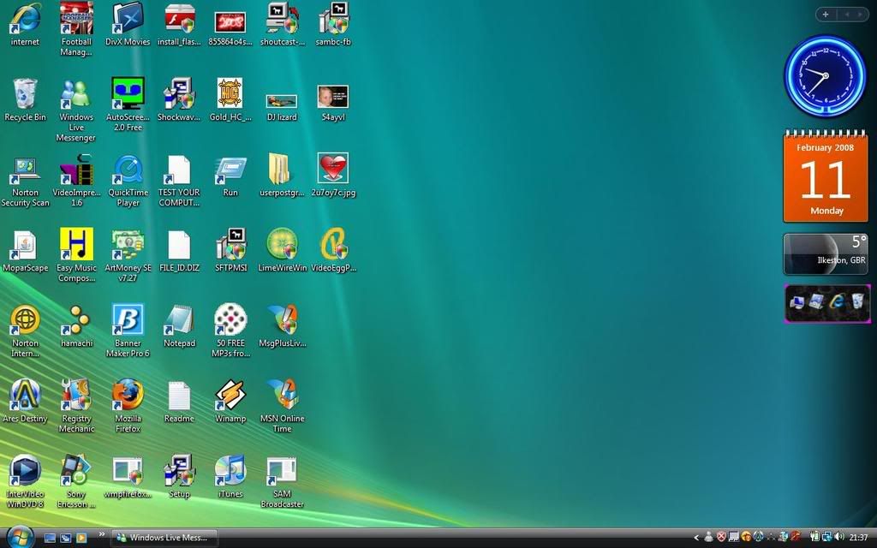Open the hamachi shortcut
The width and height of the screenshot is (877, 548).
pyautogui.click(x=76, y=321)
